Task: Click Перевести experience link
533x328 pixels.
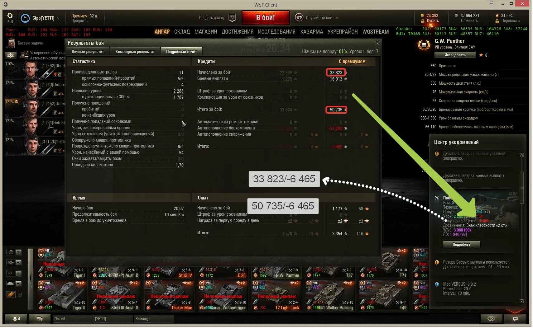Action: [x=510, y=21]
